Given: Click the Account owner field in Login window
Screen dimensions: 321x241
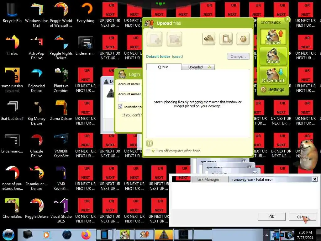Looking at the screenshot, I should click(x=130, y=99).
